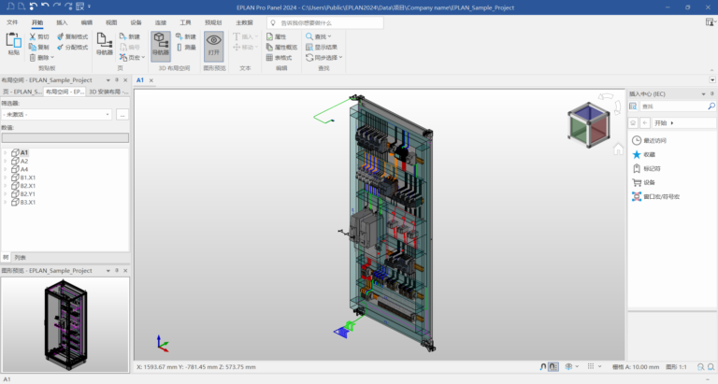Click the 图形 1:1 scale status text

pos(676,367)
